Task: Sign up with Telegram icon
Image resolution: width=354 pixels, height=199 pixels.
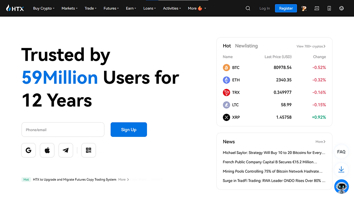Action: click(x=66, y=150)
